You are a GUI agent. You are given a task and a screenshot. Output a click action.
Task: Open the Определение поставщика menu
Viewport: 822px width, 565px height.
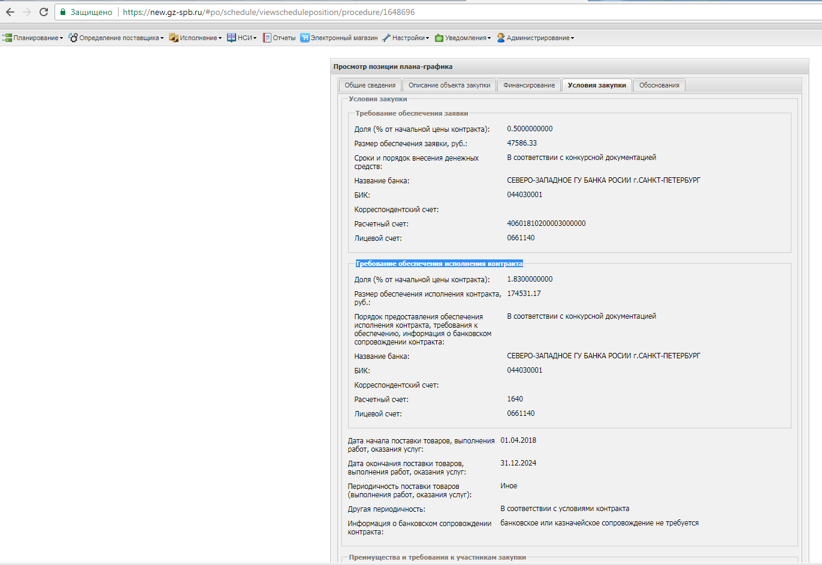[x=116, y=38]
